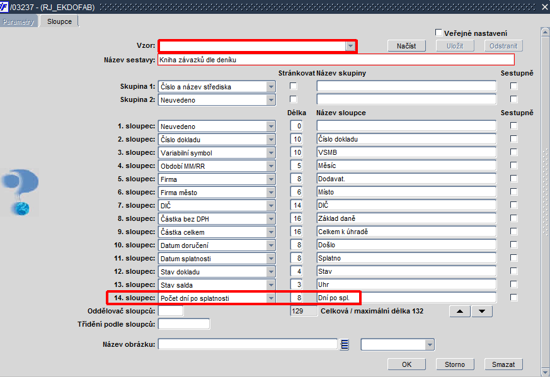Screen dimensions: 550x377
Task: Click the Název obrázku input field
Action: click(x=248, y=344)
